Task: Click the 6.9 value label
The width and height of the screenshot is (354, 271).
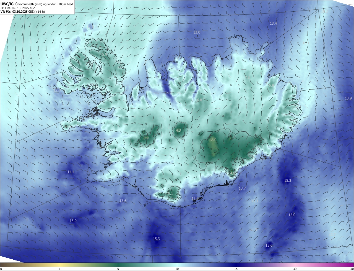Action: [271, 86]
